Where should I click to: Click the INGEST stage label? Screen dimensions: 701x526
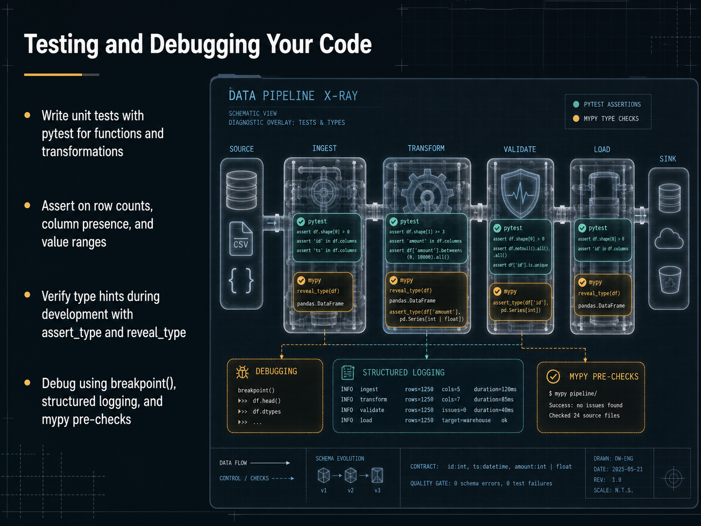324,148
